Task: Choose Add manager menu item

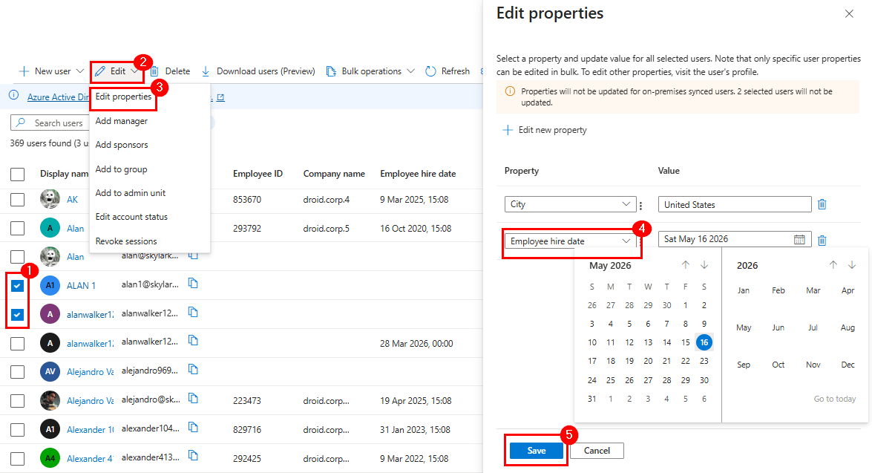Action: [x=121, y=121]
